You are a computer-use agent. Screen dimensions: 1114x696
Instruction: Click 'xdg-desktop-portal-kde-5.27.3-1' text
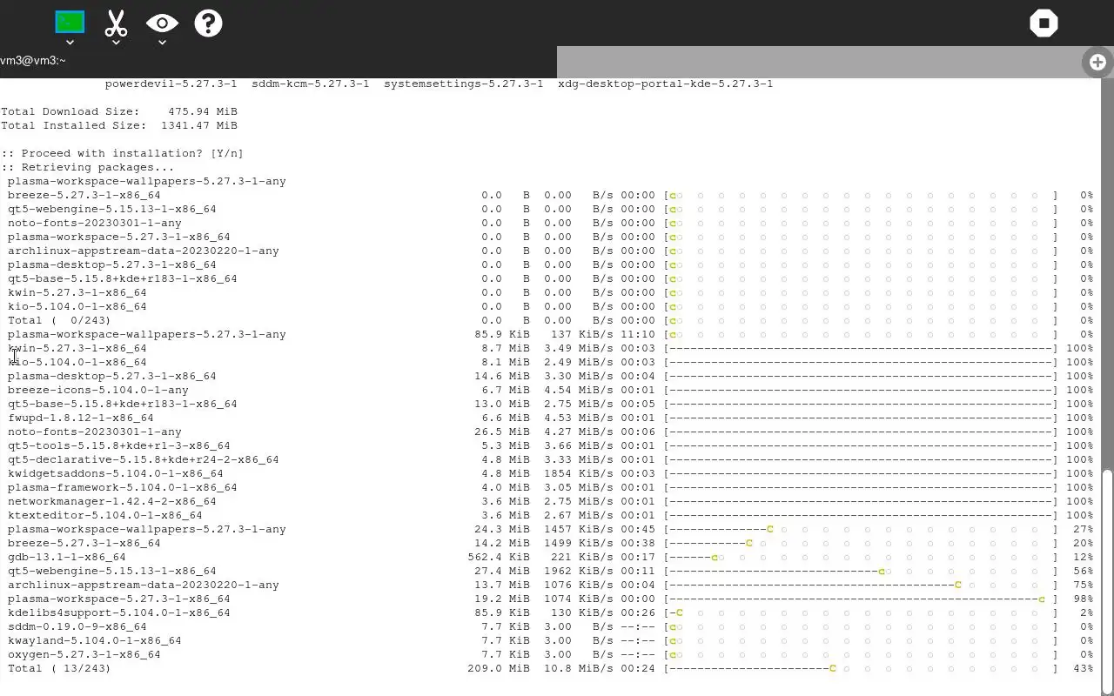(x=666, y=84)
